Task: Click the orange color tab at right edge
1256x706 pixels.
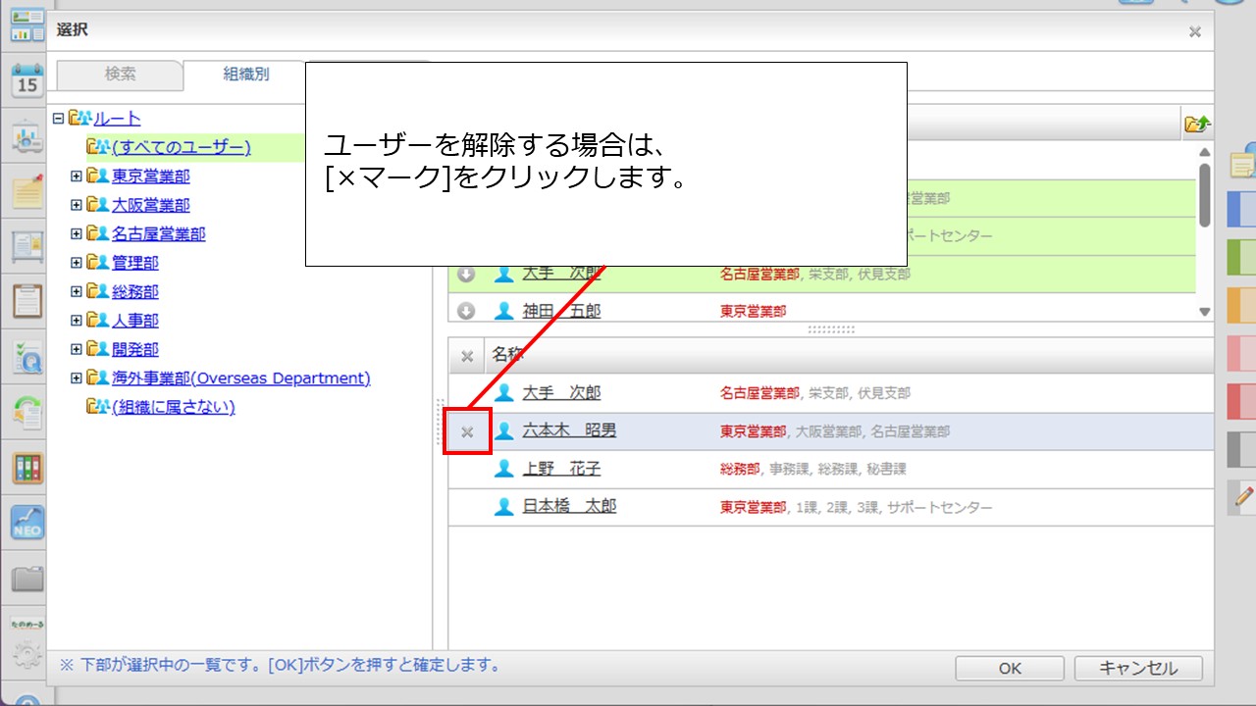Action: pos(1242,306)
